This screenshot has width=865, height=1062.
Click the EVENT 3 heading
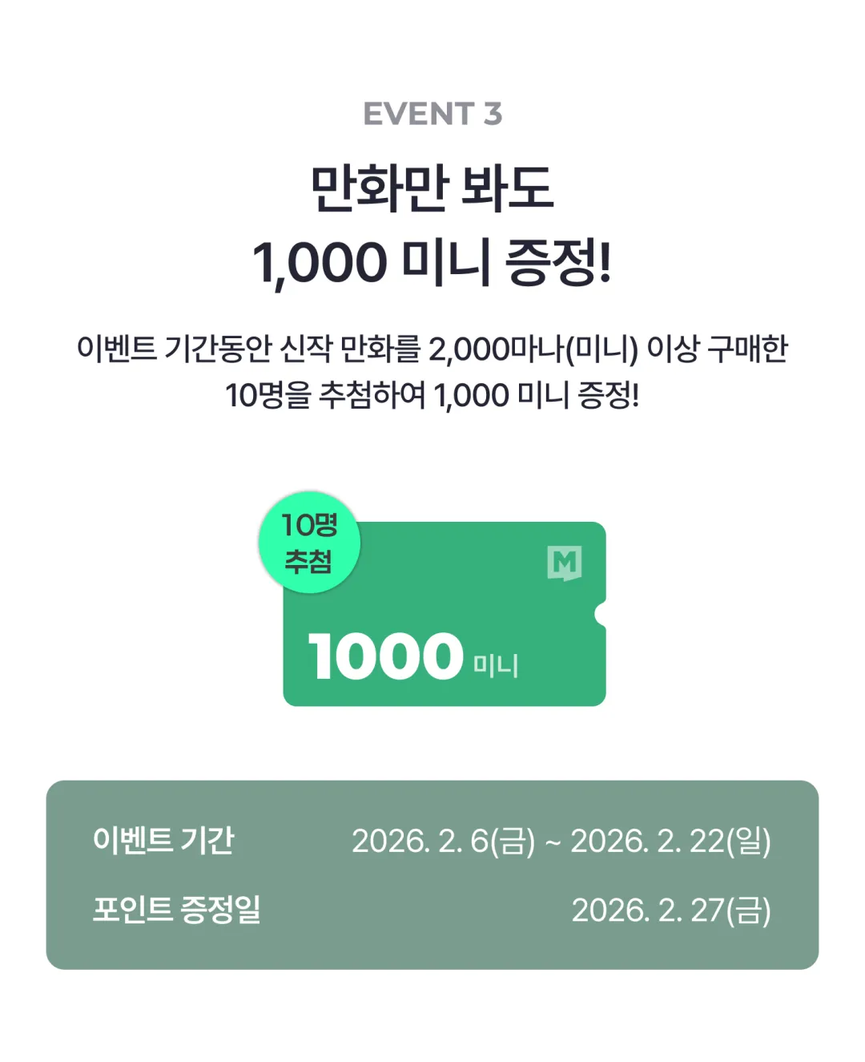432,114
